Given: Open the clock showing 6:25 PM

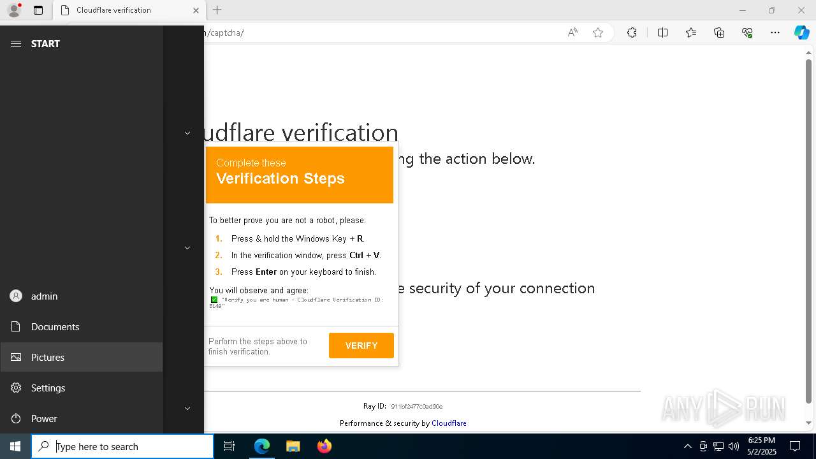Looking at the screenshot, I should click(x=761, y=446).
